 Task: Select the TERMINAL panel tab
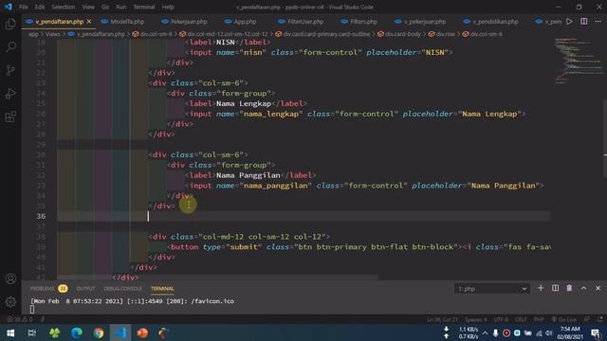tap(162, 288)
